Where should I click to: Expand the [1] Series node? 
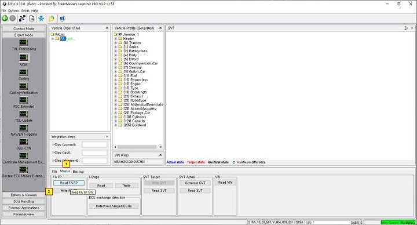[x=116, y=47]
